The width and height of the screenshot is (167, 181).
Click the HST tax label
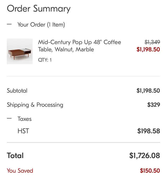pyautogui.click(x=23, y=131)
